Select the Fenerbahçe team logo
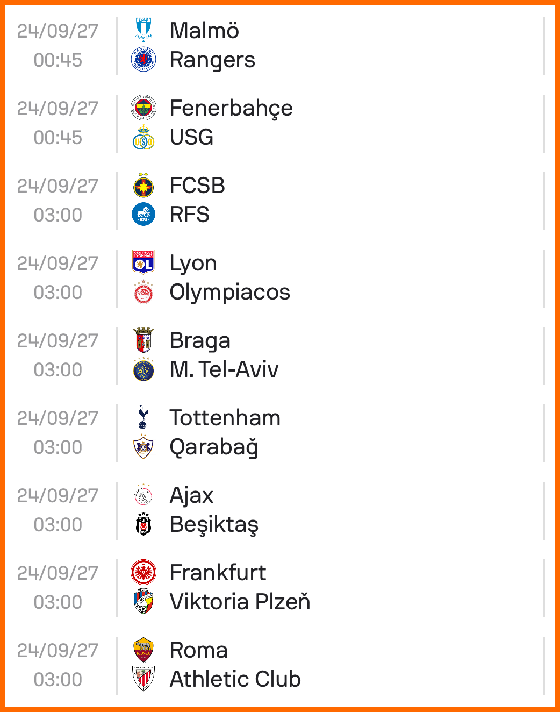 tap(143, 108)
